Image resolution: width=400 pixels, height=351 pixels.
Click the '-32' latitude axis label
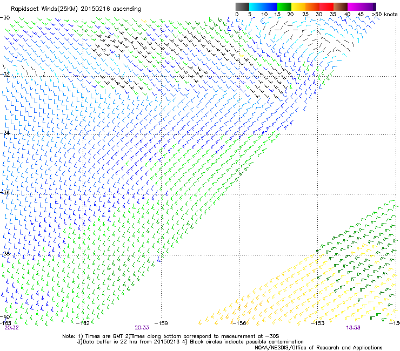pyautogui.click(x=5, y=75)
